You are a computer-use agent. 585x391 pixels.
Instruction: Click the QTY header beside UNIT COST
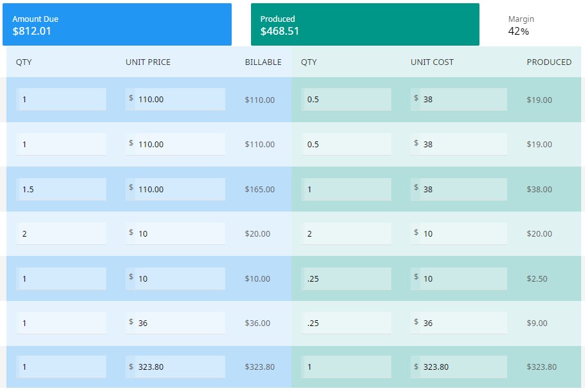(308, 62)
